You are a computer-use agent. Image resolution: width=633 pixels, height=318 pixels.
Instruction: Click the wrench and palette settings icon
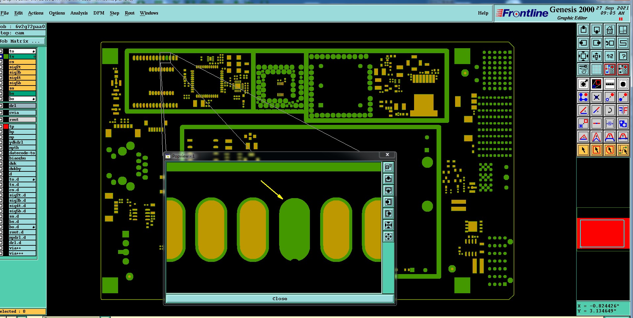tap(583, 69)
